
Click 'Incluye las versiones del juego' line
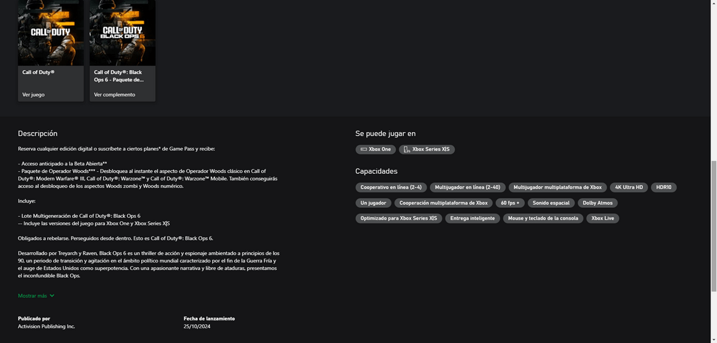point(94,223)
